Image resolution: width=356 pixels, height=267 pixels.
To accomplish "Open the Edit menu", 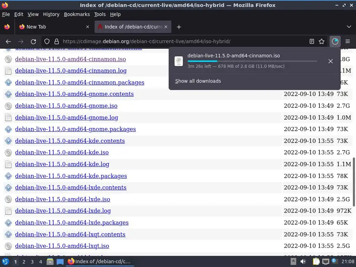I will pos(19,14).
